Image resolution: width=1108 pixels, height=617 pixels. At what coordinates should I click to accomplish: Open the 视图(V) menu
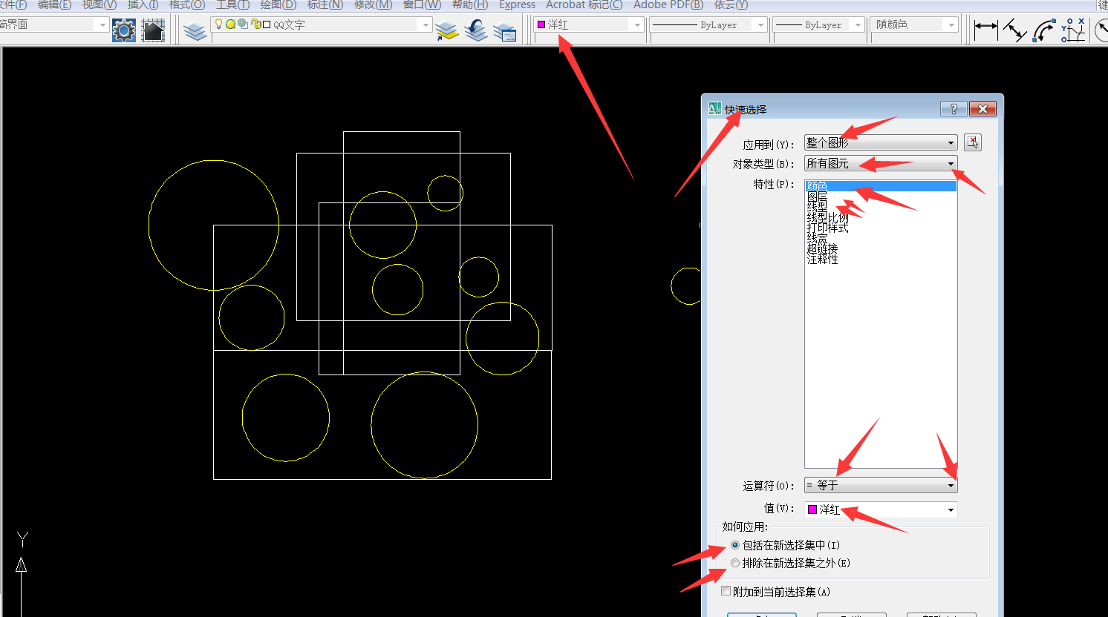[x=100, y=5]
